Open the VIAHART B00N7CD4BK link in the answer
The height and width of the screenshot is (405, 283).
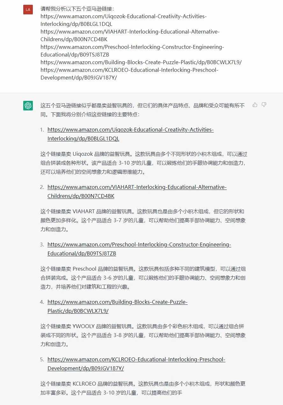[137, 191]
